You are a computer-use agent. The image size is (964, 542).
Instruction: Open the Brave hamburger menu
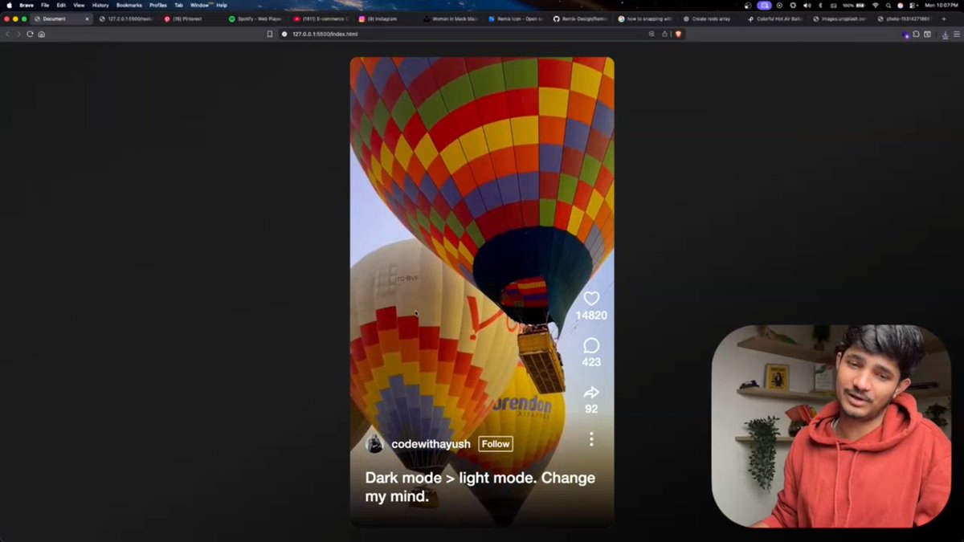pyautogui.click(x=956, y=35)
